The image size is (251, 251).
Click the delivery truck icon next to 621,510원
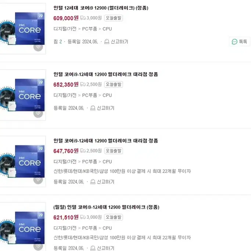[x=83, y=217]
